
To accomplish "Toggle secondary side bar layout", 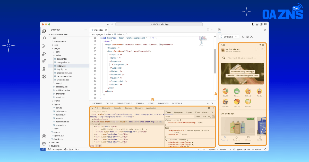I will 261,24.
